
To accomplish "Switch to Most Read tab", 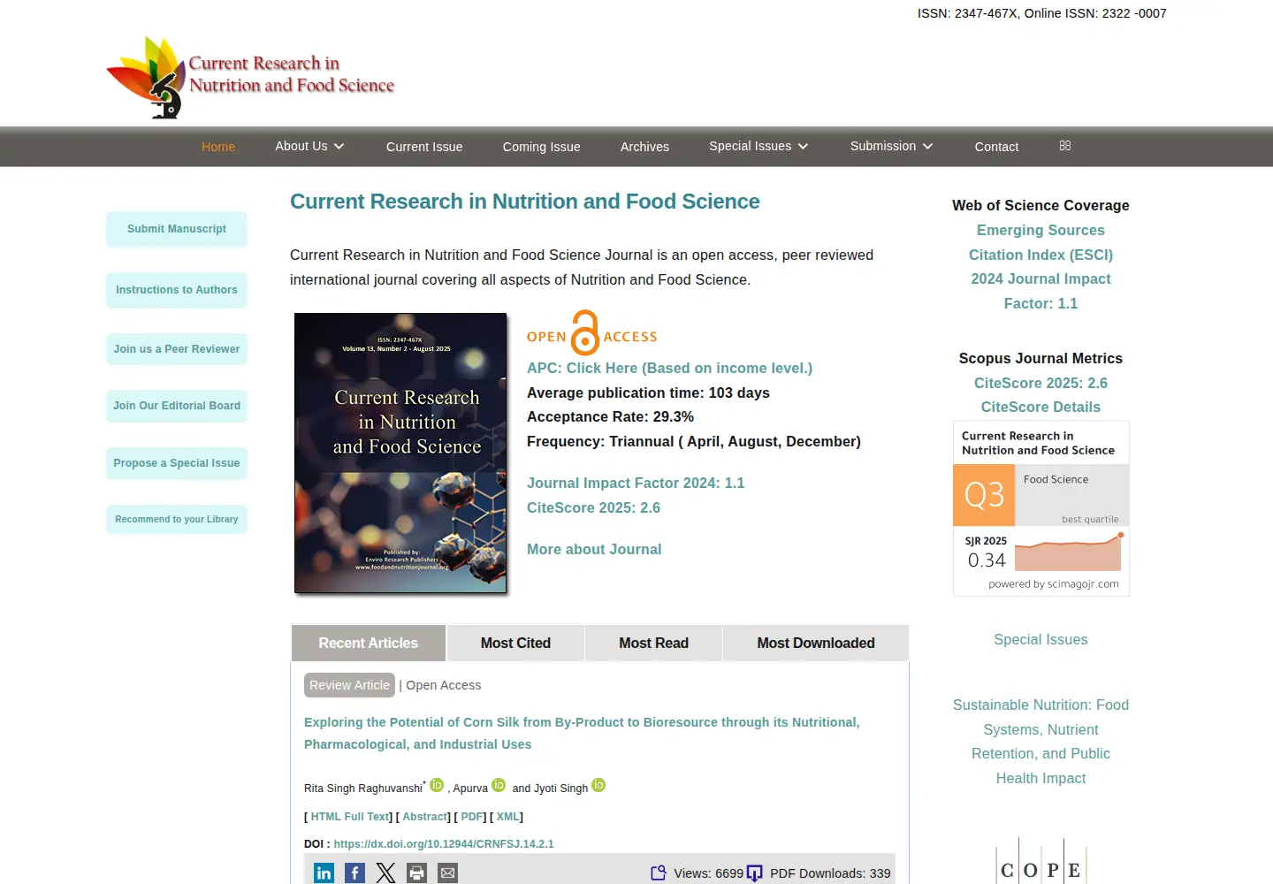I will pyautogui.click(x=653, y=643).
